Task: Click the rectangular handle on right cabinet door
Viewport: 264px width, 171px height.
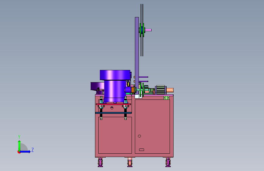Action: pyautogui.click(x=142, y=150)
